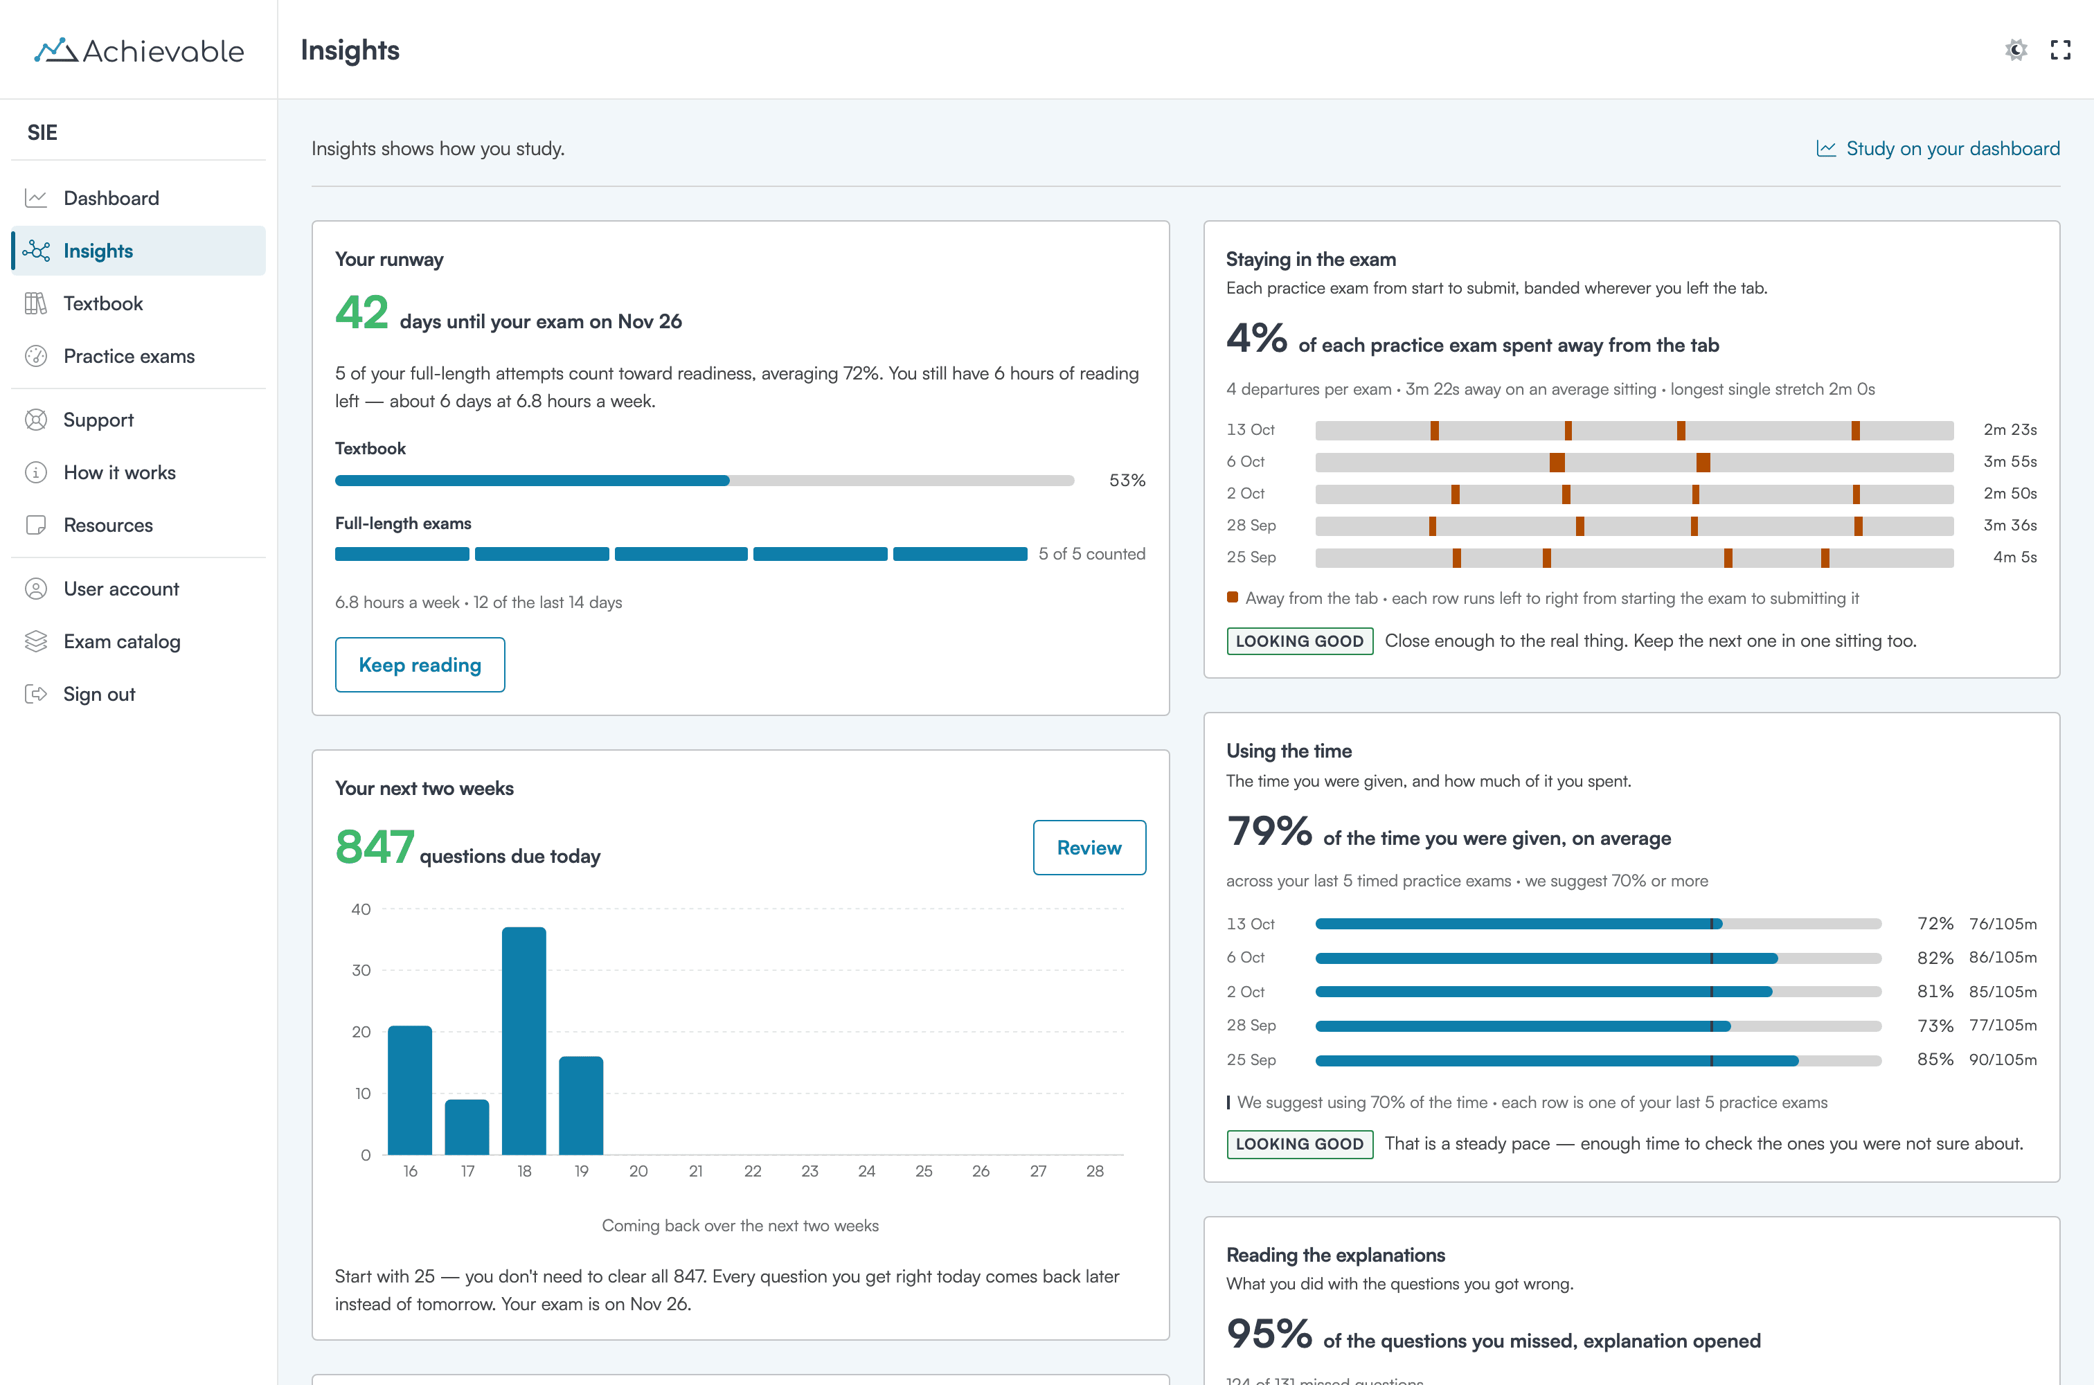Click the SIE course heading in sidebar

(42, 132)
